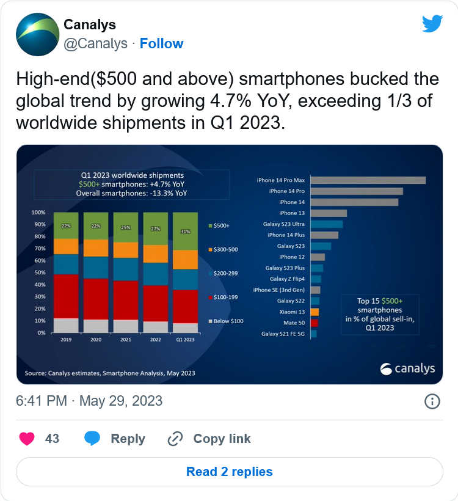Click the reply speech bubble icon
458x501 pixels.
[92, 439]
